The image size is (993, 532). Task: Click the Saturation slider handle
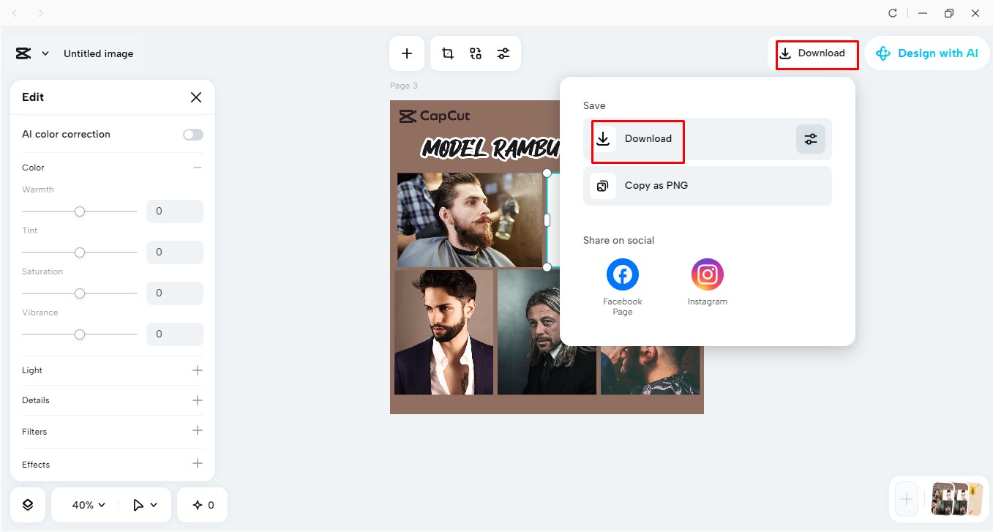pos(80,293)
